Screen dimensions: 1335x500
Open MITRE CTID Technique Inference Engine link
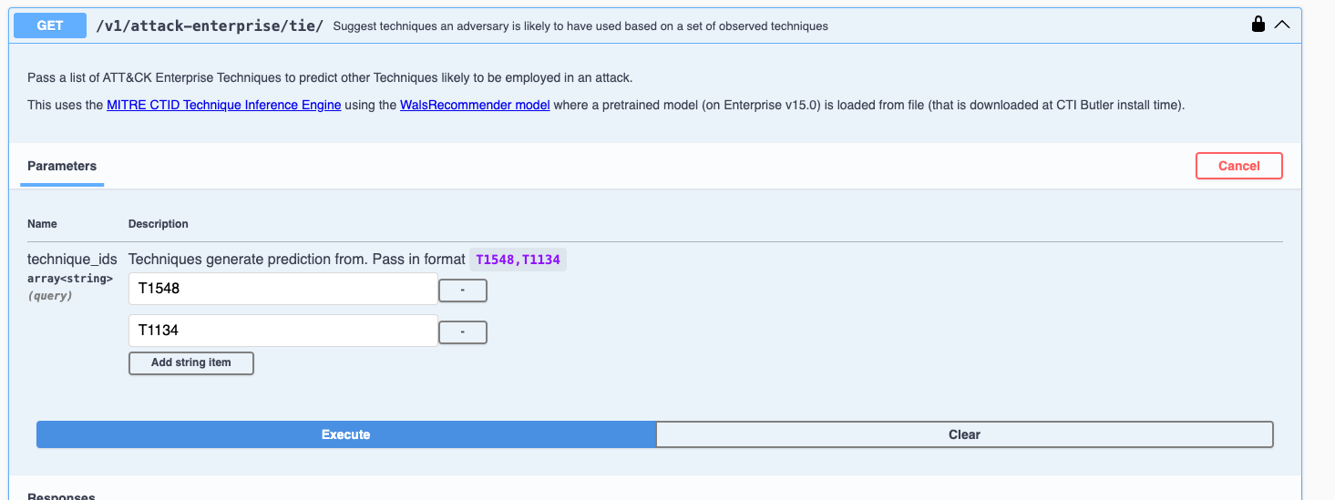(223, 105)
